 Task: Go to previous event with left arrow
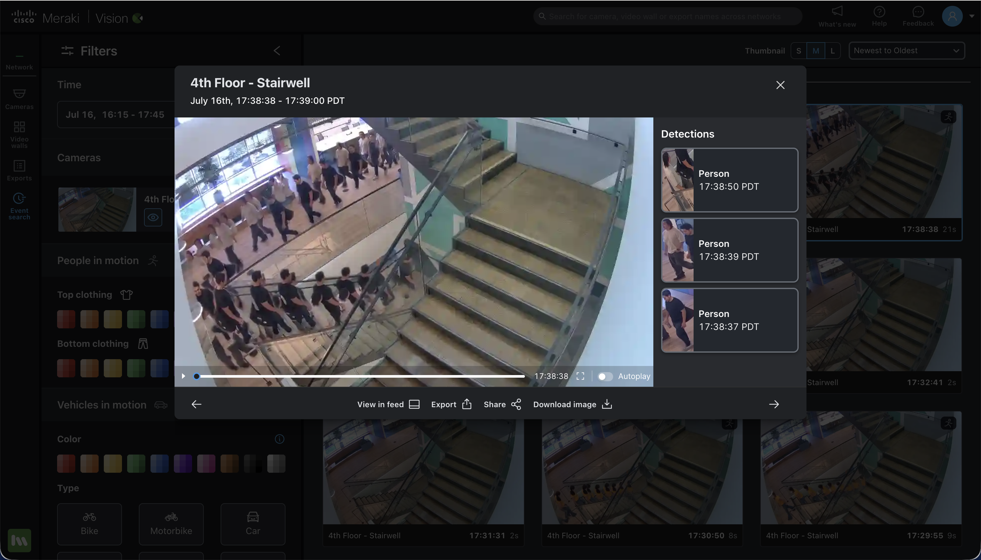click(x=197, y=404)
